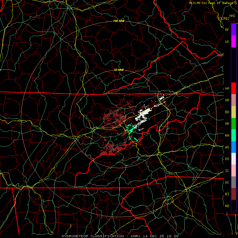
Task: Click the HA legend label
Action: [227, 89]
